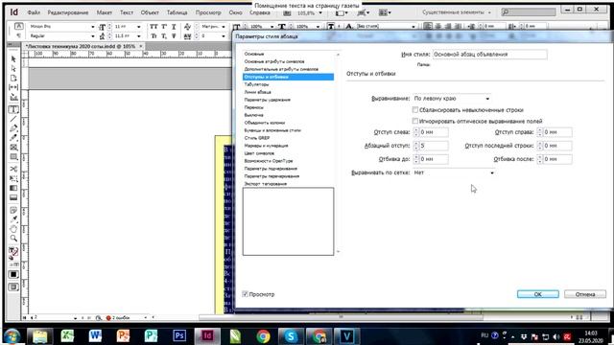Select the Note tool
614x345 pixels.
[13, 211]
